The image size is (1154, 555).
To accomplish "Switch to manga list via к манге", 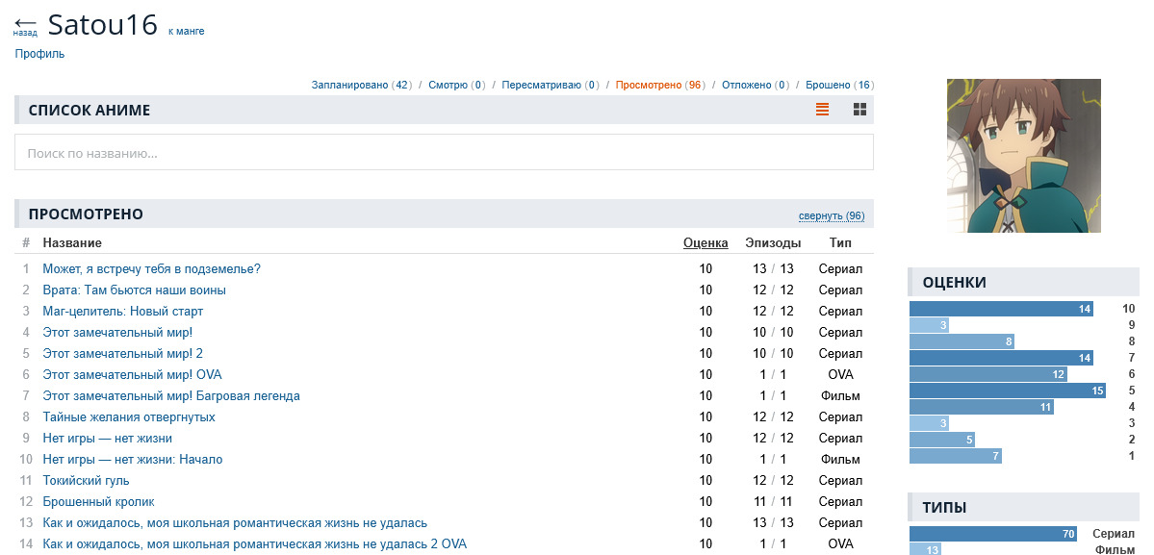I will click(186, 31).
